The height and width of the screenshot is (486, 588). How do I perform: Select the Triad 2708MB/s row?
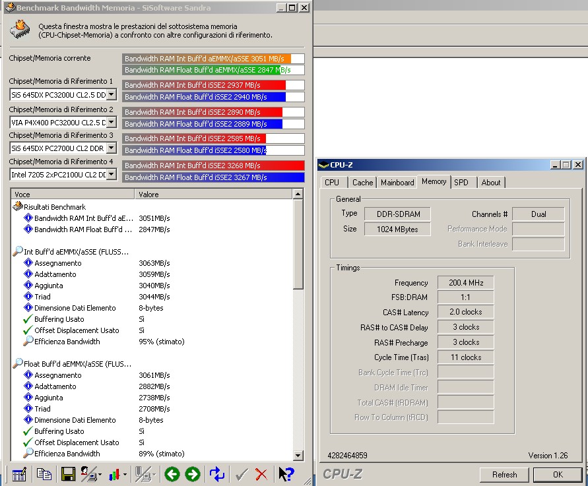[x=152, y=408]
